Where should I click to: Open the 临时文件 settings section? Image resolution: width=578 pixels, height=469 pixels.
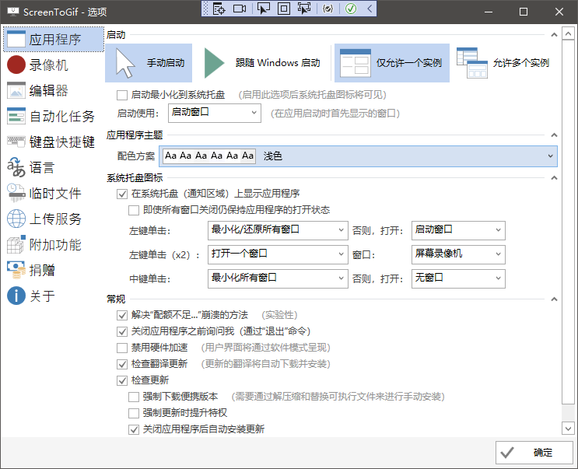pos(54,193)
